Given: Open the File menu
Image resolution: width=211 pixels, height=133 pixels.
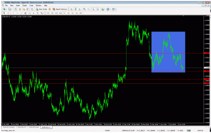Looking at the screenshot, I should tap(6, 5).
